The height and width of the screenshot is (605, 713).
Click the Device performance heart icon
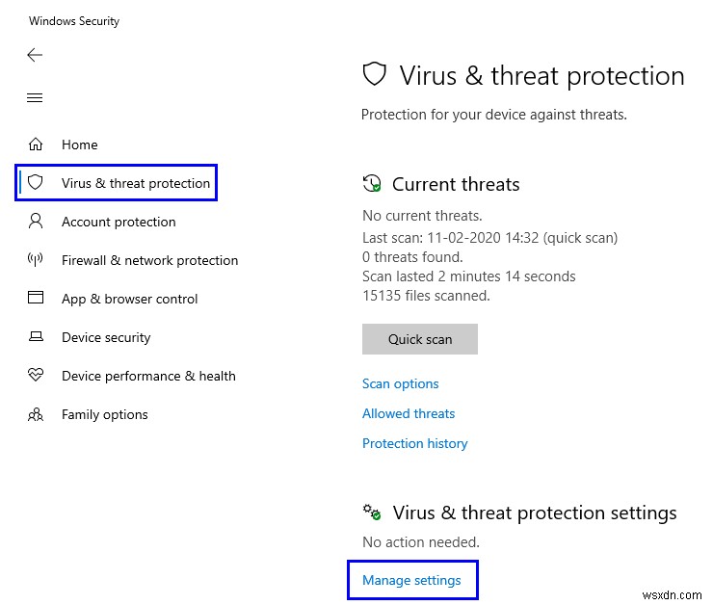click(x=36, y=376)
